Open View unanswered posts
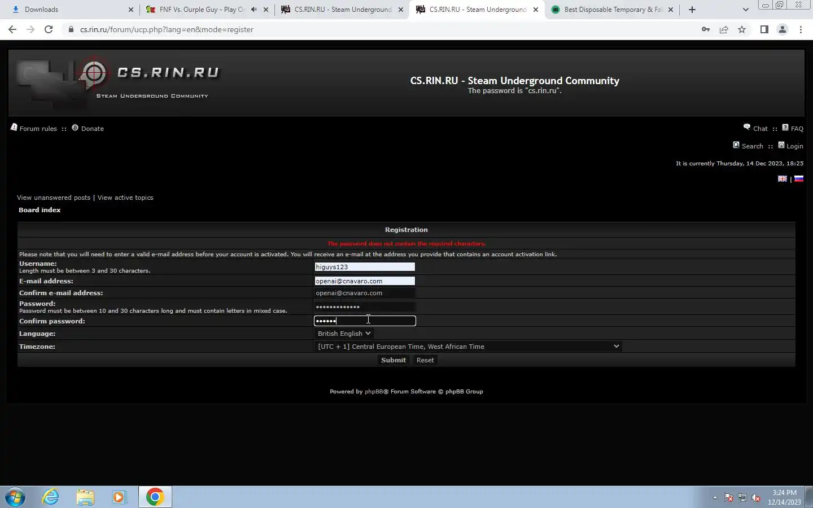The height and width of the screenshot is (508, 813). click(x=54, y=198)
